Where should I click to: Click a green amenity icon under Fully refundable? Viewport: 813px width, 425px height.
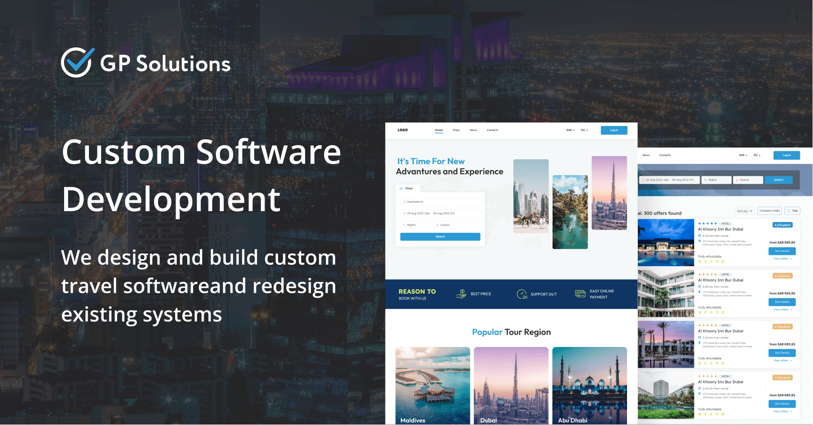pos(700,262)
